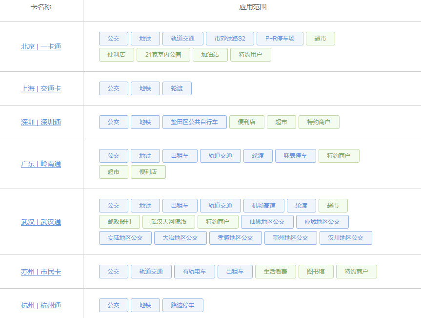Select the 市郊铁路S2 tag under 北京一卡通
Screen dimensions: 421x318
230,39
